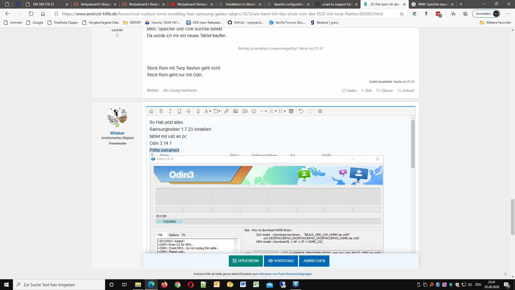Open GitHub cytopia bookmark
Viewport: 515px width, 290px height.
point(245,23)
